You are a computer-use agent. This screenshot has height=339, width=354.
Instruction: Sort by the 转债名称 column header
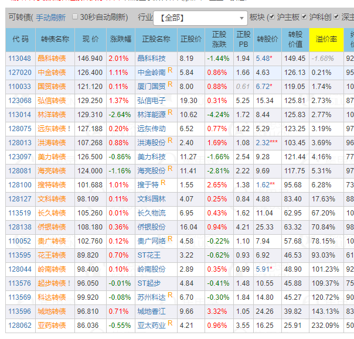55,39
